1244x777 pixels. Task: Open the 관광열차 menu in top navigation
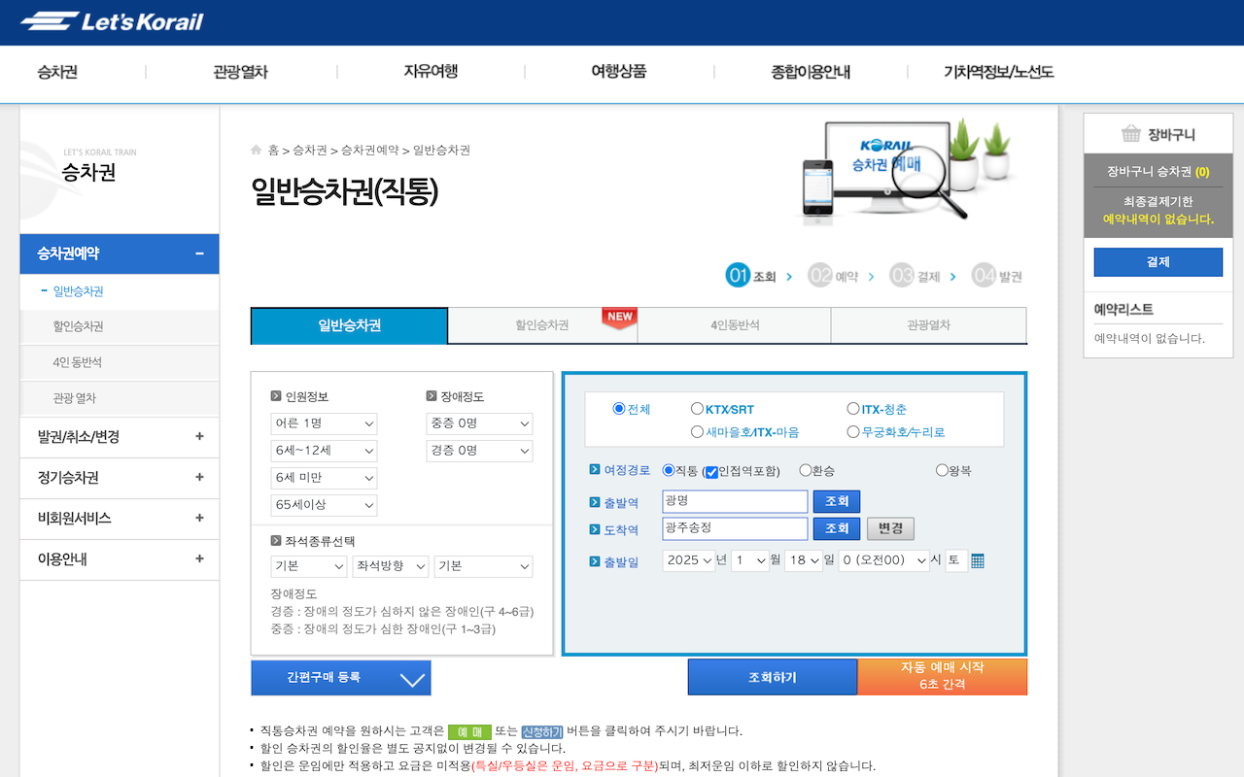tap(240, 72)
